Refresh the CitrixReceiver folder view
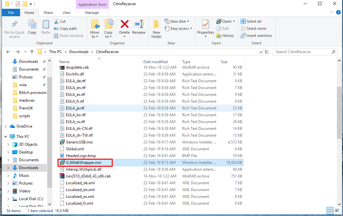 266,52
